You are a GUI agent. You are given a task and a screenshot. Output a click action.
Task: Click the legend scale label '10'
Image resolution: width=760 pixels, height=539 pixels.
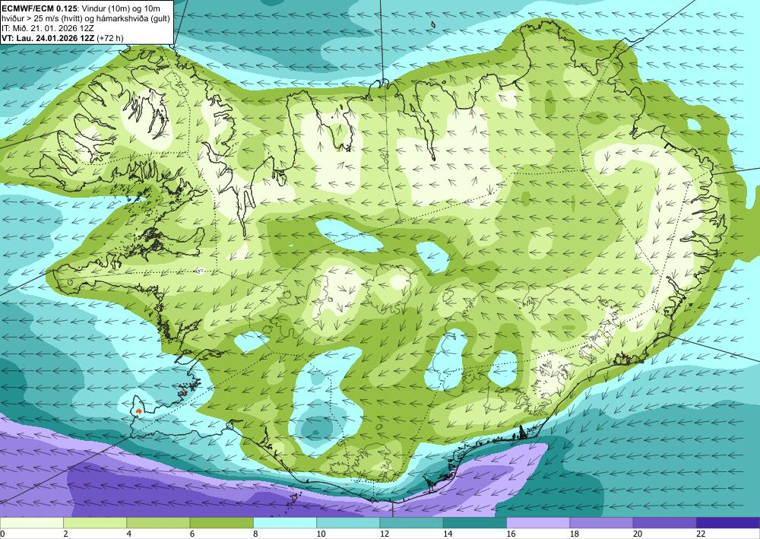click(x=321, y=534)
